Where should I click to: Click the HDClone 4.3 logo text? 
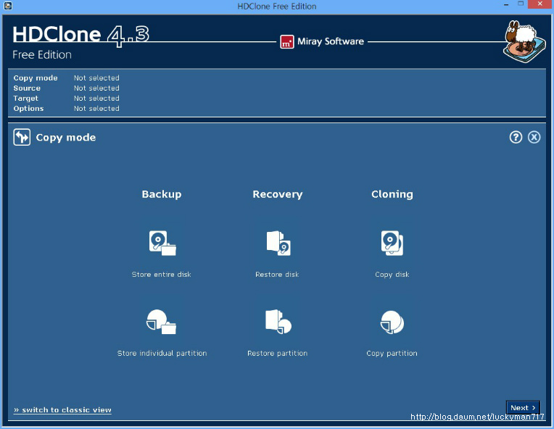(81, 36)
